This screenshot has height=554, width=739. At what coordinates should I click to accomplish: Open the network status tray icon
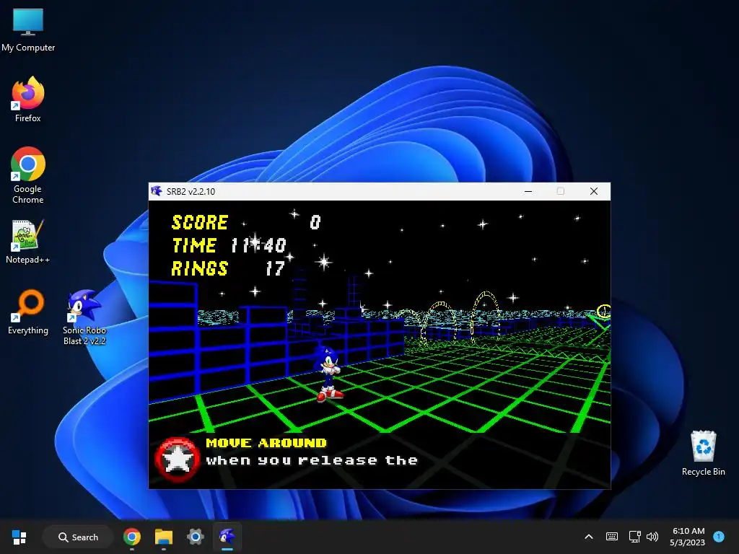click(635, 537)
